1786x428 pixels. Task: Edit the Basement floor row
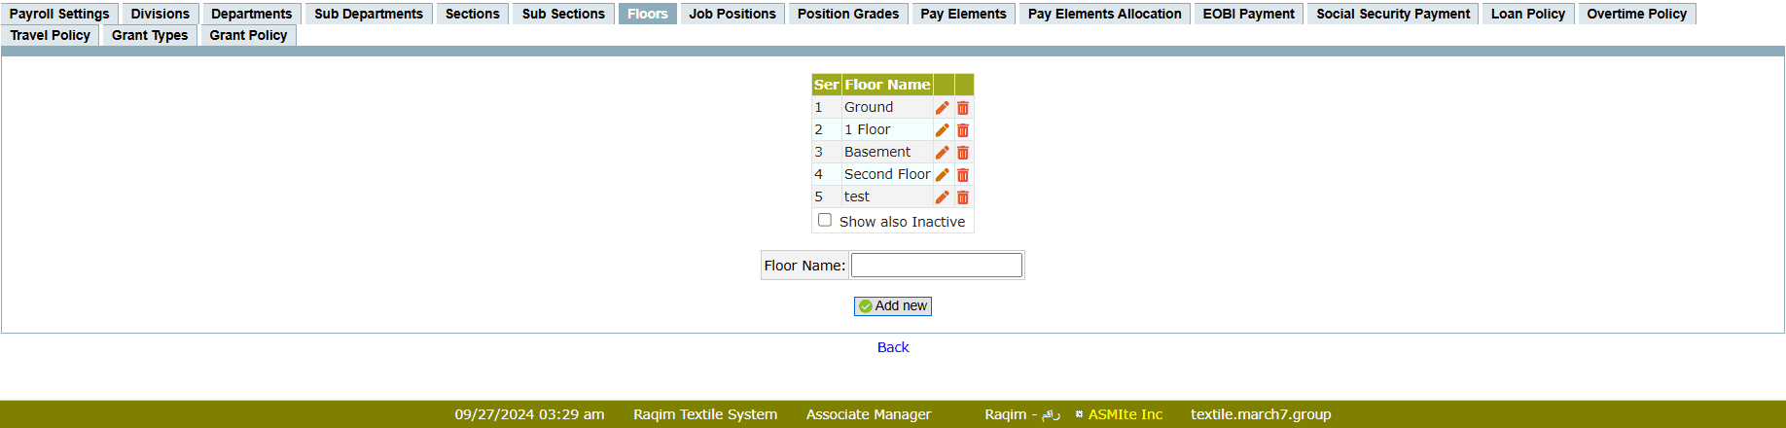(x=942, y=153)
